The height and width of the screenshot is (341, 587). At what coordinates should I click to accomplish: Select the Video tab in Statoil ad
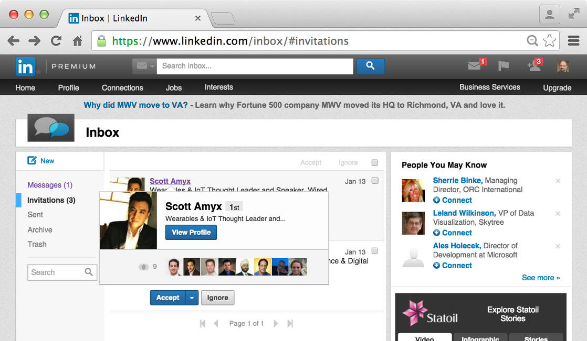425,338
